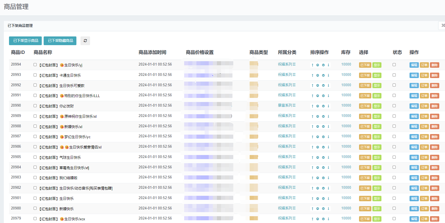Open 订单 for product 20982
Screen dimensions: 445x223
[424, 188]
